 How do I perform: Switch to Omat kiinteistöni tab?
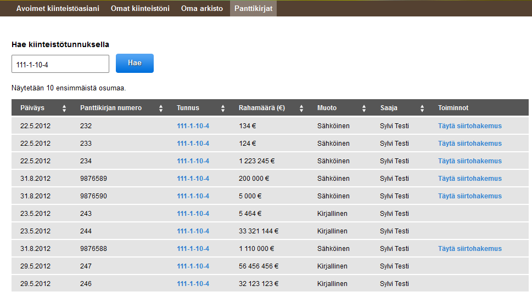pyautogui.click(x=140, y=8)
